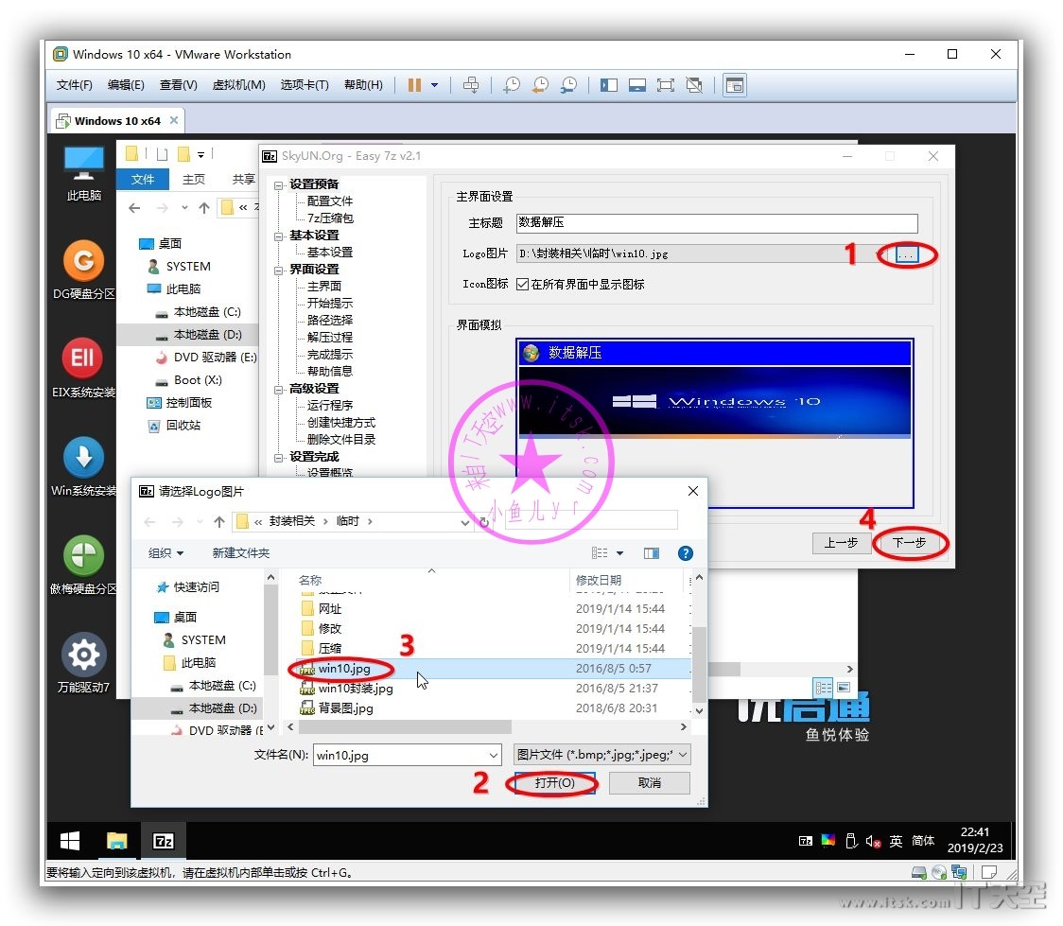This screenshot has width=1063, height=926.
Task: Launch the 傲梅硬盘分区 desktop icon
Action: coord(83,565)
